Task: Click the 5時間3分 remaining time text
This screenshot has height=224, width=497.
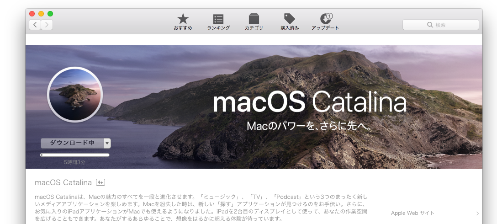Action: (75, 162)
